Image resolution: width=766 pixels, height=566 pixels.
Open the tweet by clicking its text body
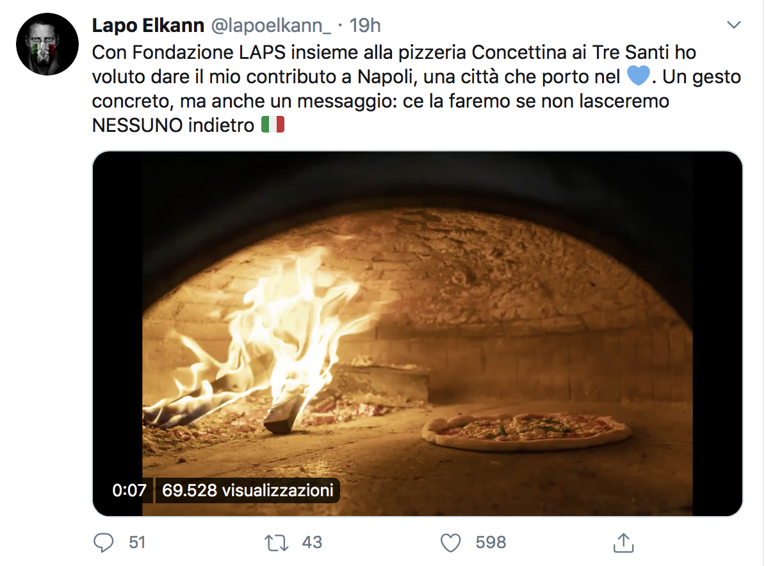point(416,88)
